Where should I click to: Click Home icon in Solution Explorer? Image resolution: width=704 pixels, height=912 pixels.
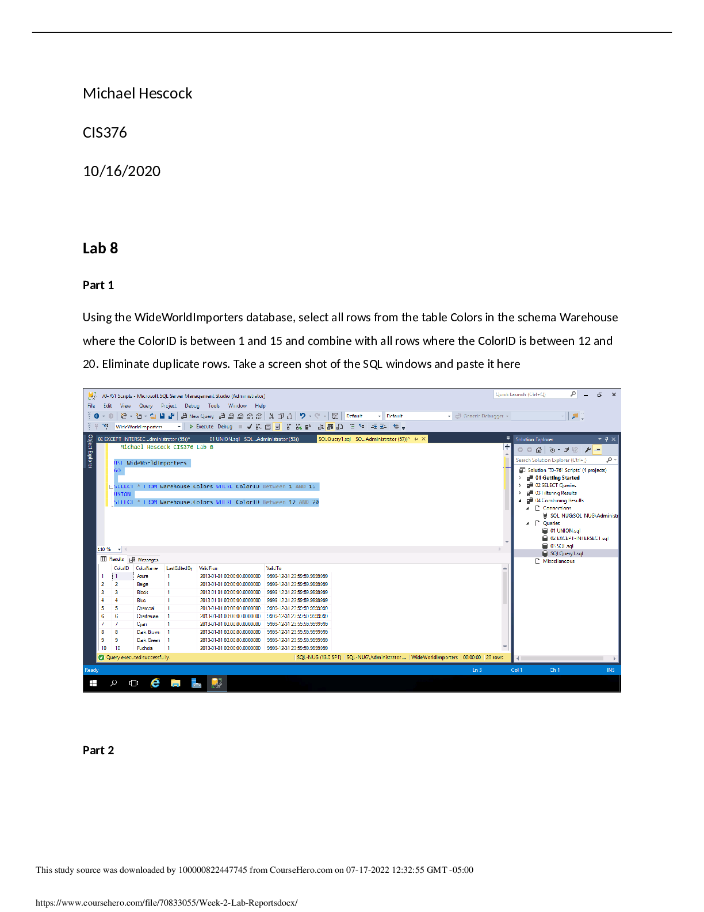click(538, 450)
